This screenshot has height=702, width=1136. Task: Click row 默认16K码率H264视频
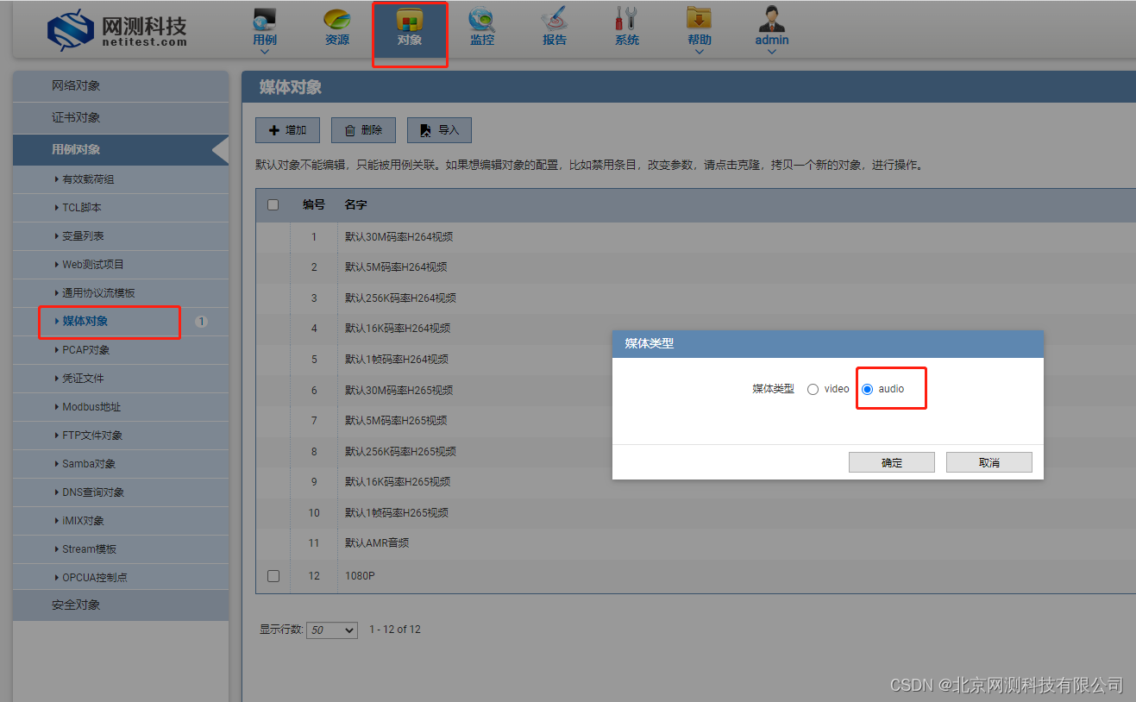(695, 329)
